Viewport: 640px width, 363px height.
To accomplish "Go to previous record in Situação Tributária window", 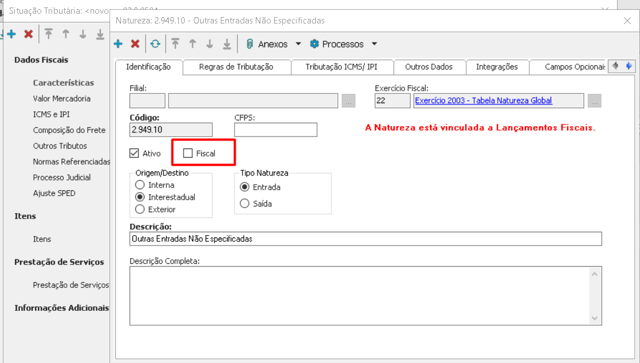I will tap(66, 34).
